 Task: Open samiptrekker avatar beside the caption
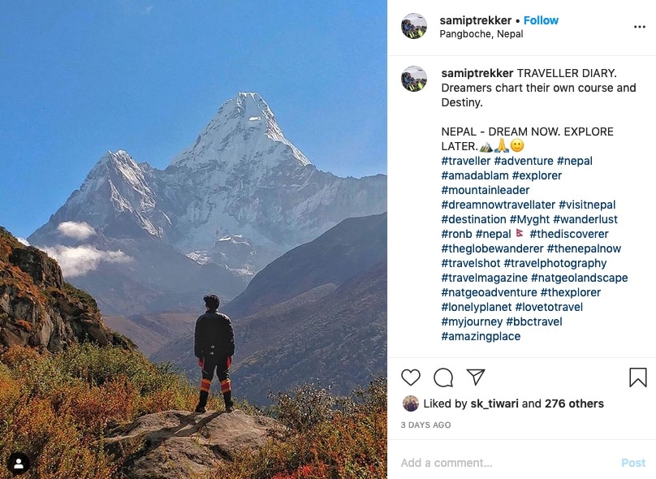pyautogui.click(x=414, y=79)
